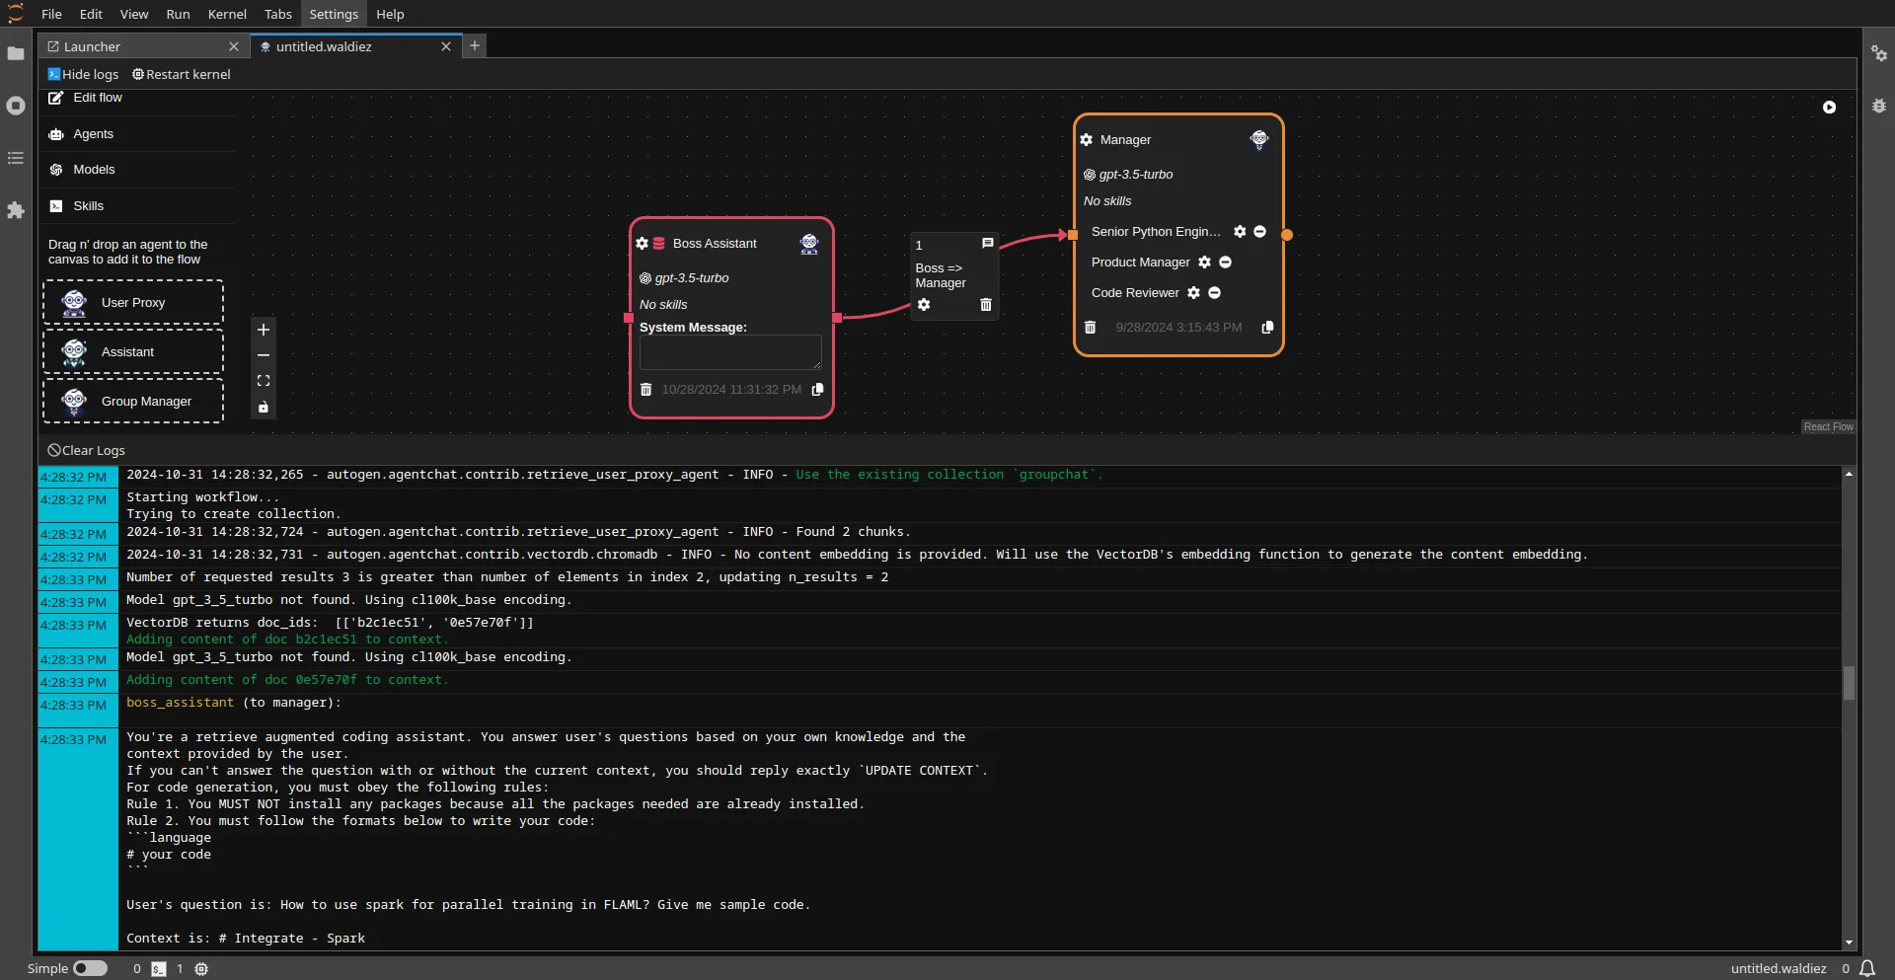1895x980 pixels.
Task: Open Boss => Manager edge settings
Action: [924, 305]
